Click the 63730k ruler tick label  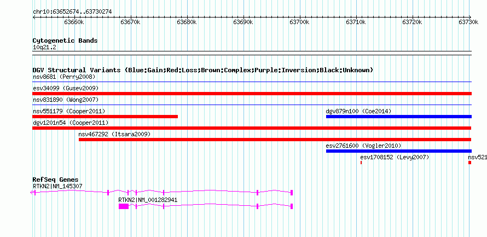tap(469, 22)
